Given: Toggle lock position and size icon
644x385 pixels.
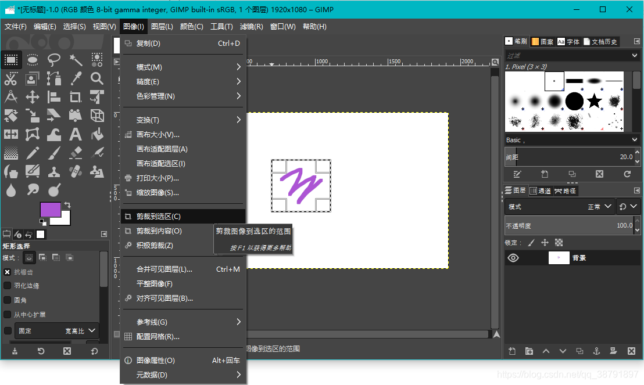Looking at the screenshot, I should (x=545, y=243).
